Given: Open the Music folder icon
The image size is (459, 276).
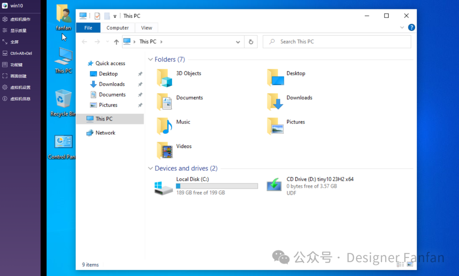Looking at the screenshot, I should [164, 126].
